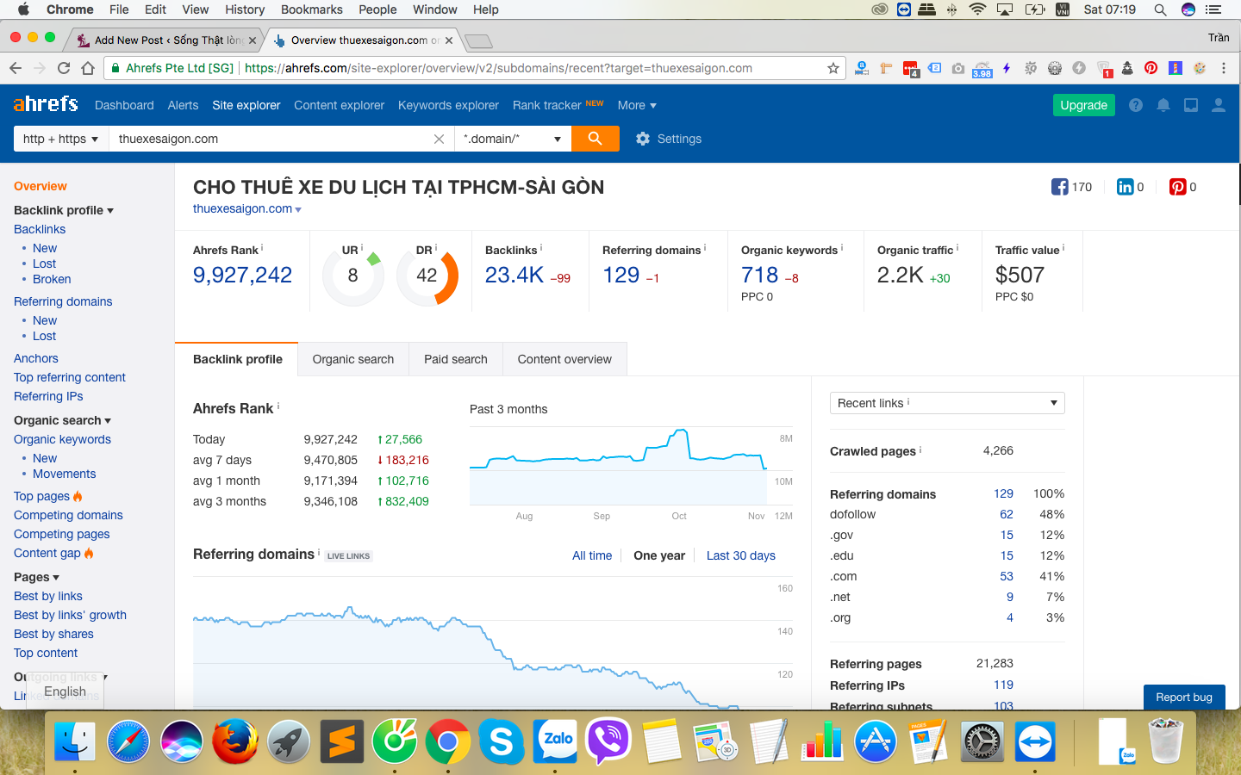Reload the page in Chrome
This screenshot has height=775, width=1241.
64,68
